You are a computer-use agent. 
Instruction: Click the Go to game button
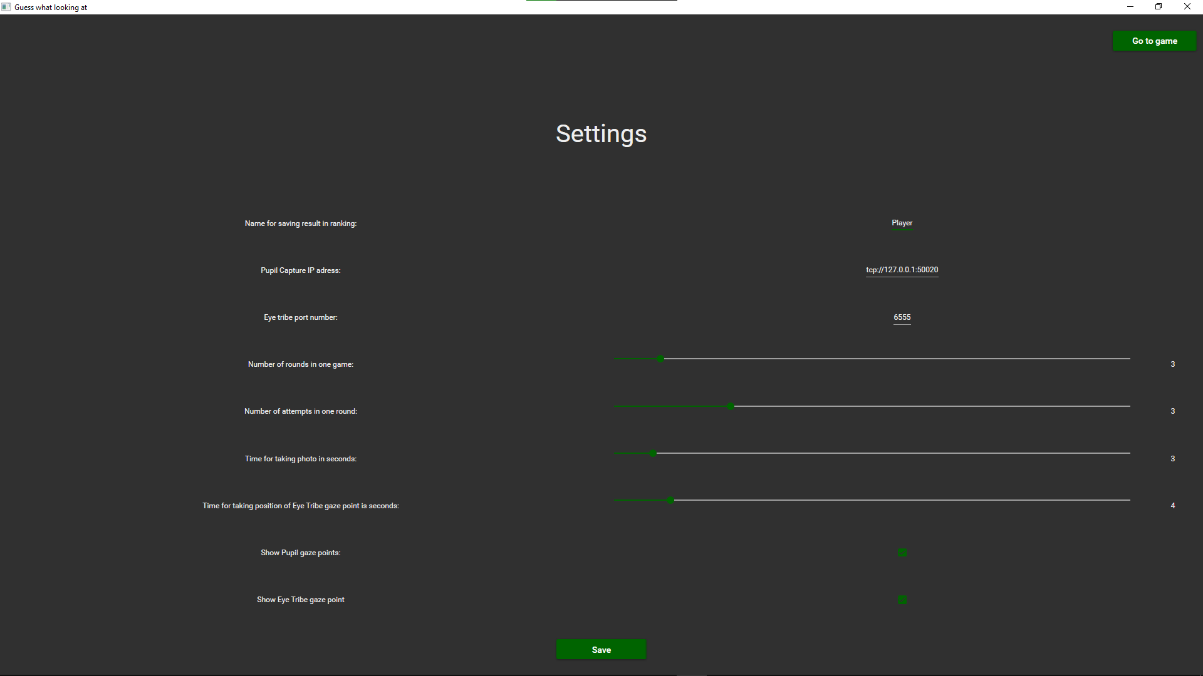[1154, 41]
